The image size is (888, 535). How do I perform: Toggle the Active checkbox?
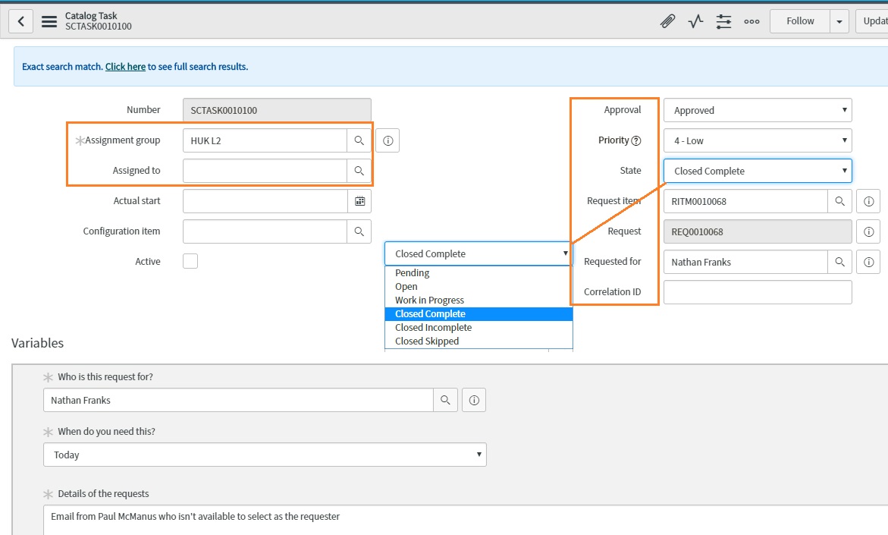(190, 261)
